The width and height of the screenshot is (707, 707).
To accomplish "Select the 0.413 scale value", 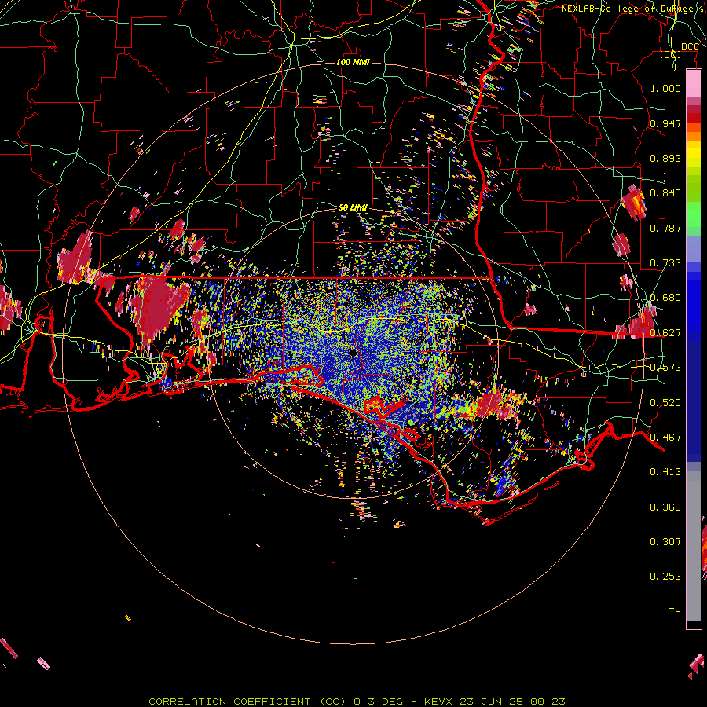I will (x=665, y=472).
